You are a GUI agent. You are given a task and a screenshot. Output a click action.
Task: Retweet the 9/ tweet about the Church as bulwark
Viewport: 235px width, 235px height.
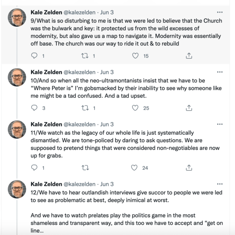85,56
